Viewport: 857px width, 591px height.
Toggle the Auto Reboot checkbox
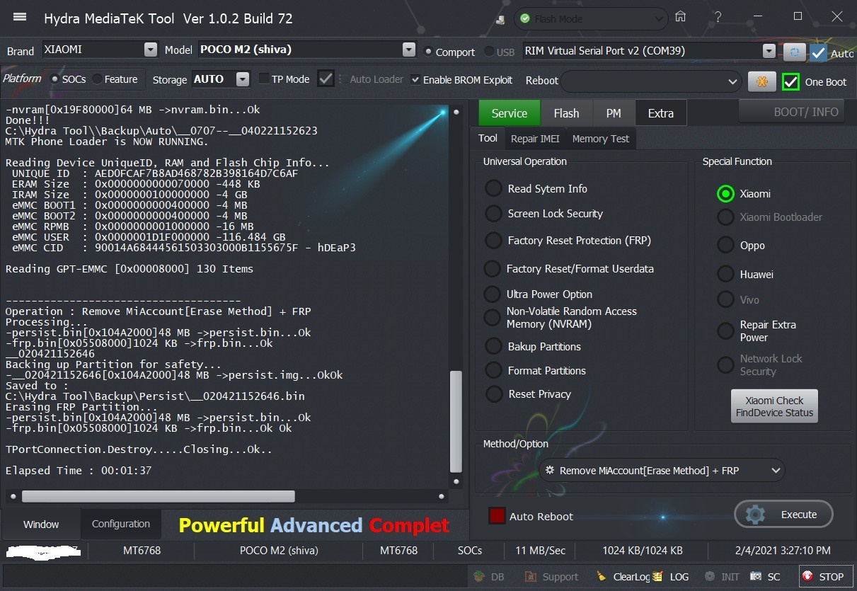point(497,516)
